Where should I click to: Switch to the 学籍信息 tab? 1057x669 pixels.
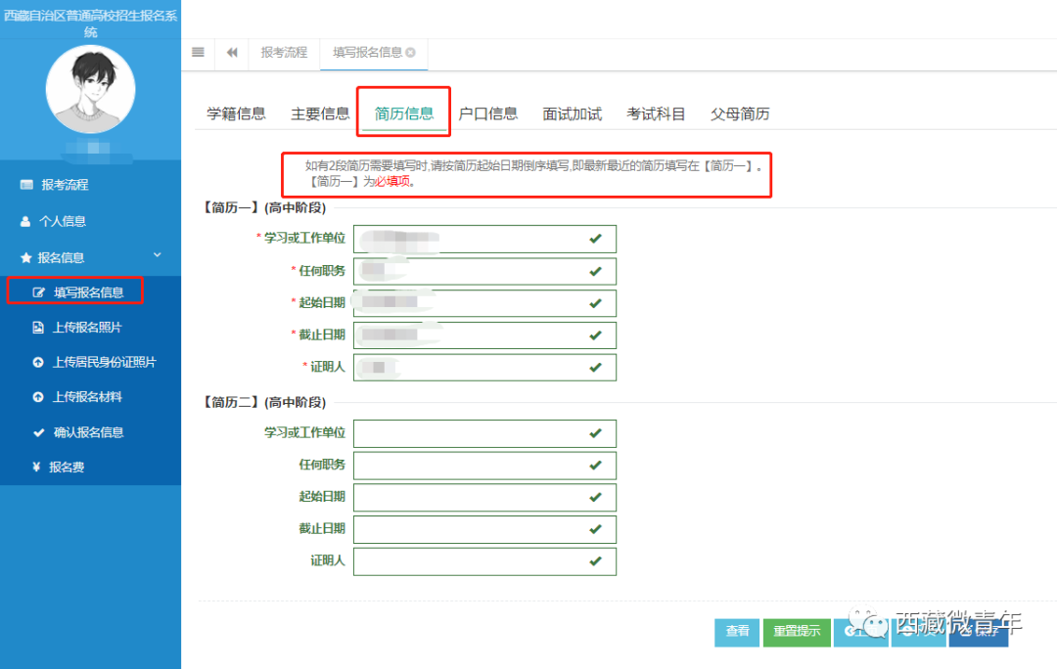coord(236,113)
